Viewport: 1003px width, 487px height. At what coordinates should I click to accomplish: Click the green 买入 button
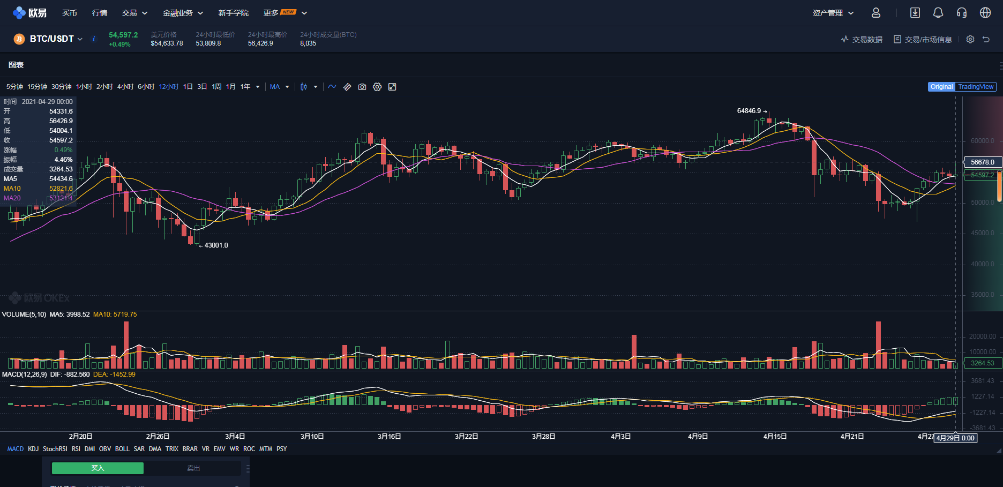pyautogui.click(x=97, y=468)
